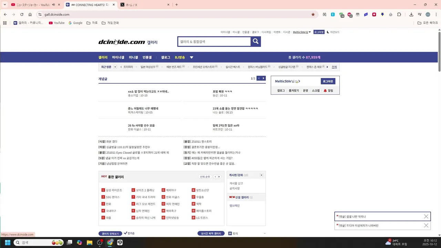
Task: Expand the 게시판/강좌 dropdown
Action: (261, 175)
